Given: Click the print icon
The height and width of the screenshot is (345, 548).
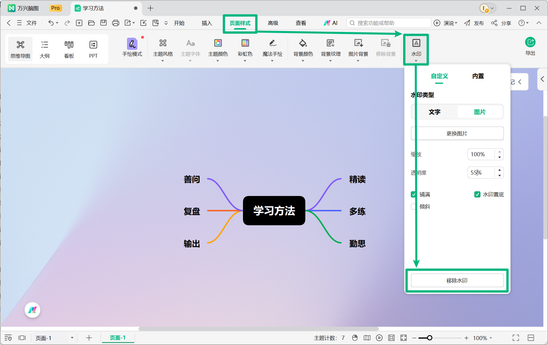Looking at the screenshot, I should pos(116,23).
